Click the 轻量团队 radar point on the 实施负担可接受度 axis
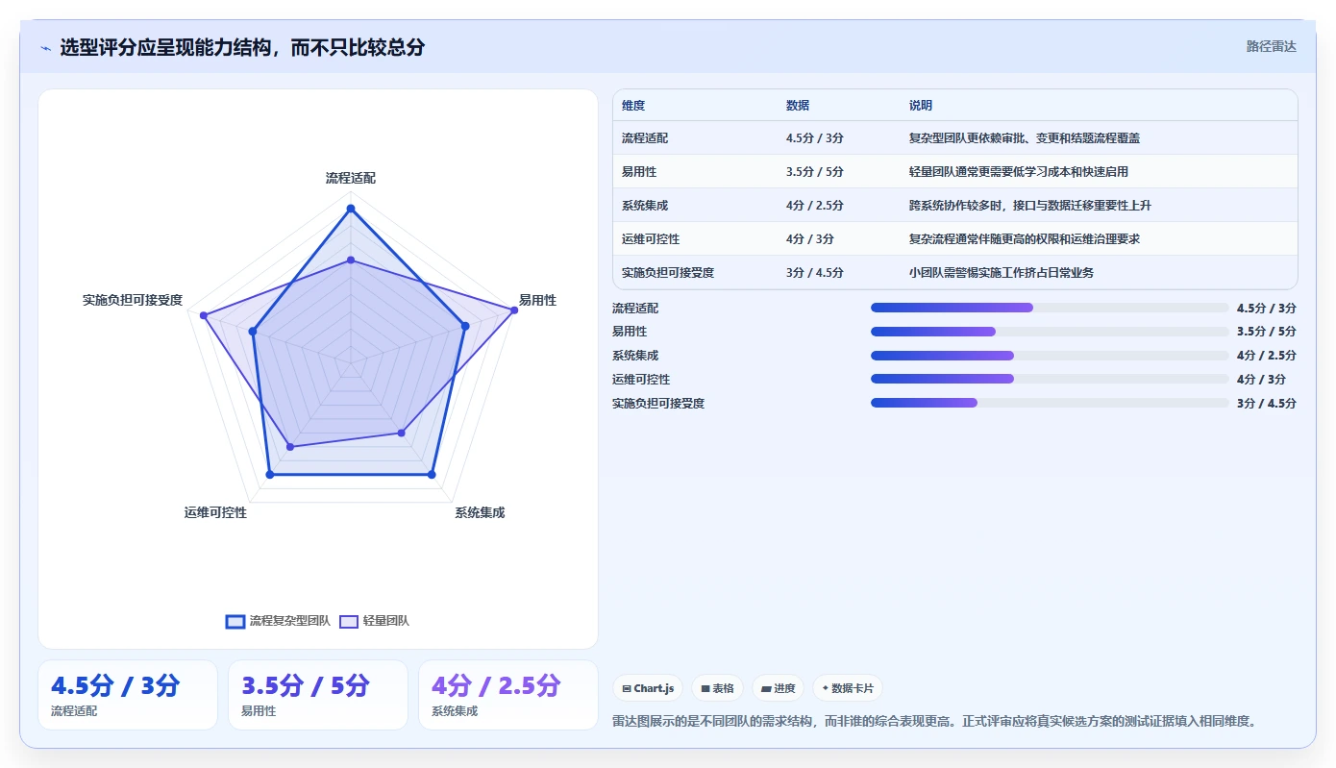1336x768 pixels. point(203,315)
